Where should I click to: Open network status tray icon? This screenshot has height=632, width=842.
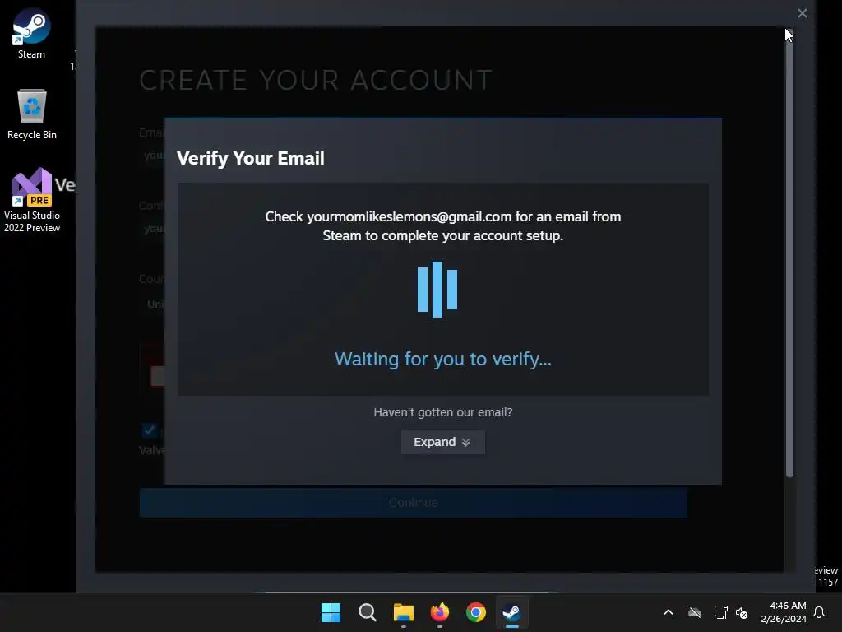click(720, 612)
